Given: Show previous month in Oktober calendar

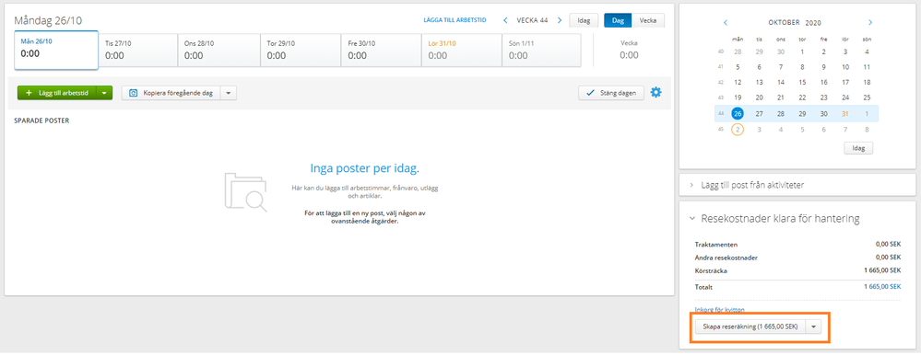Looking at the screenshot, I should click(x=726, y=23).
